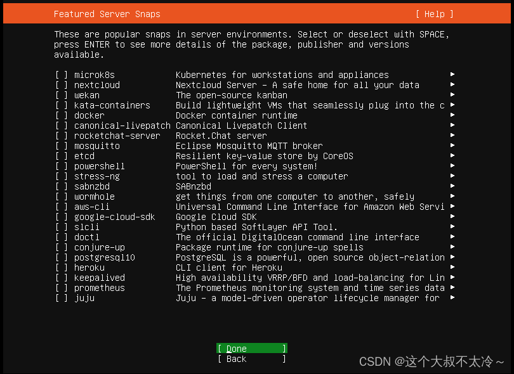Expand details arrow for juju row
The height and width of the screenshot is (374, 514).
(x=452, y=298)
